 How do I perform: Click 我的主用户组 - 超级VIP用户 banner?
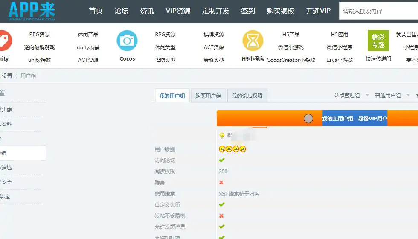(x=354, y=118)
